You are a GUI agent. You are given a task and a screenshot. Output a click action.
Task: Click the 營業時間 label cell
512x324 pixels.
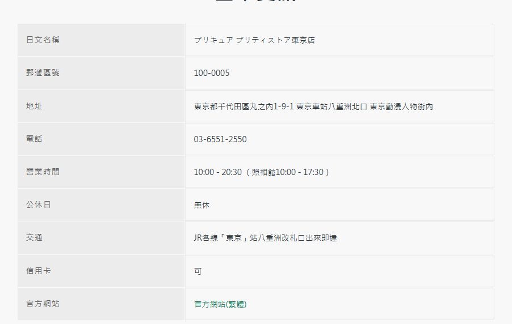coord(43,172)
